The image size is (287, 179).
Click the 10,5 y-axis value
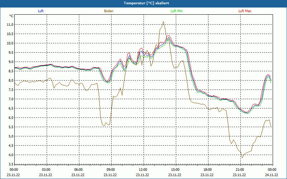click(10, 34)
